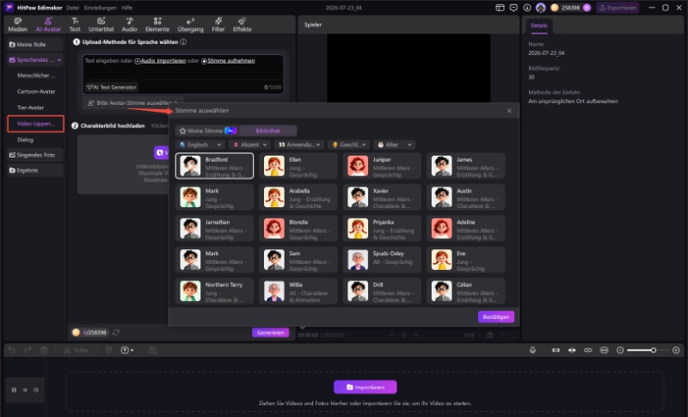Open the Englisch language dropdown
This screenshot has height=417, width=688.
pos(200,144)
